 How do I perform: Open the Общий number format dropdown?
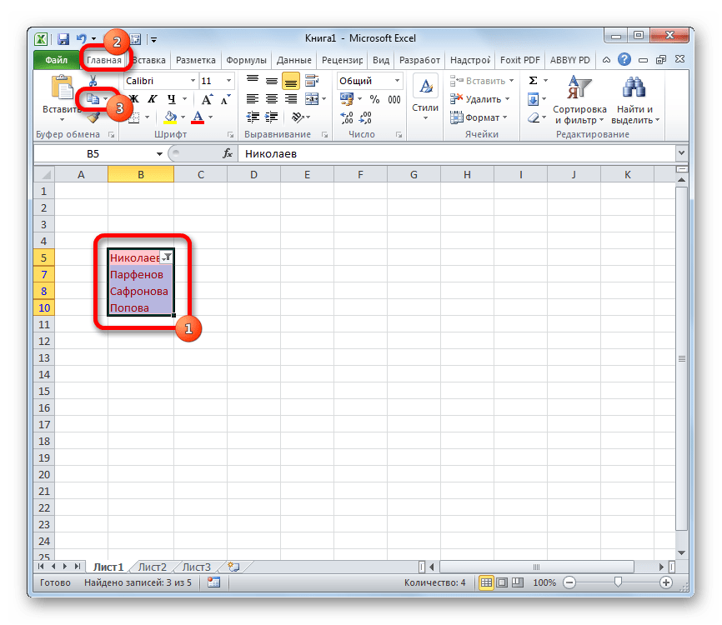coord(397,81)
